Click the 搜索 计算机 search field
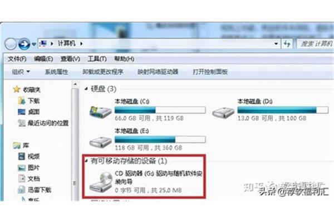 (316, 44)
